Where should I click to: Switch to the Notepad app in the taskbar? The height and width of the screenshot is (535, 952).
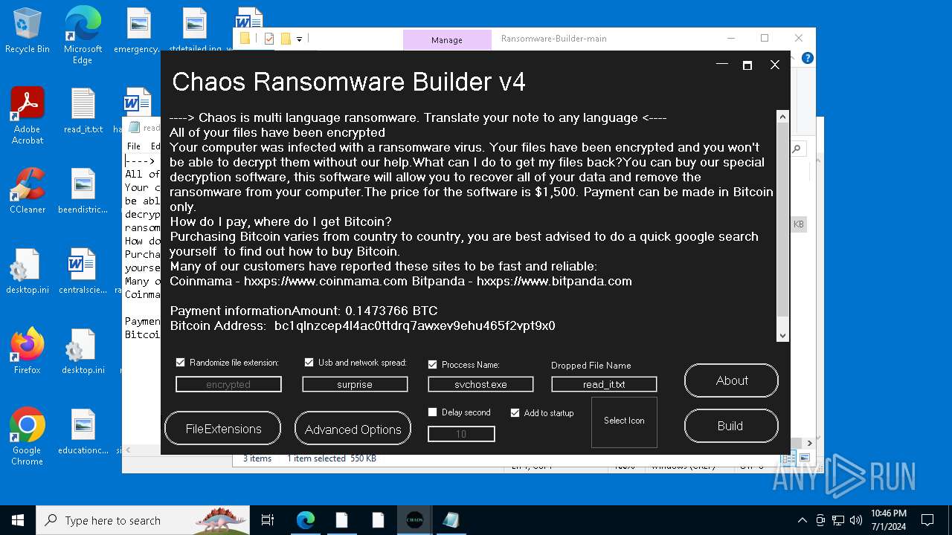coord(451,520)
